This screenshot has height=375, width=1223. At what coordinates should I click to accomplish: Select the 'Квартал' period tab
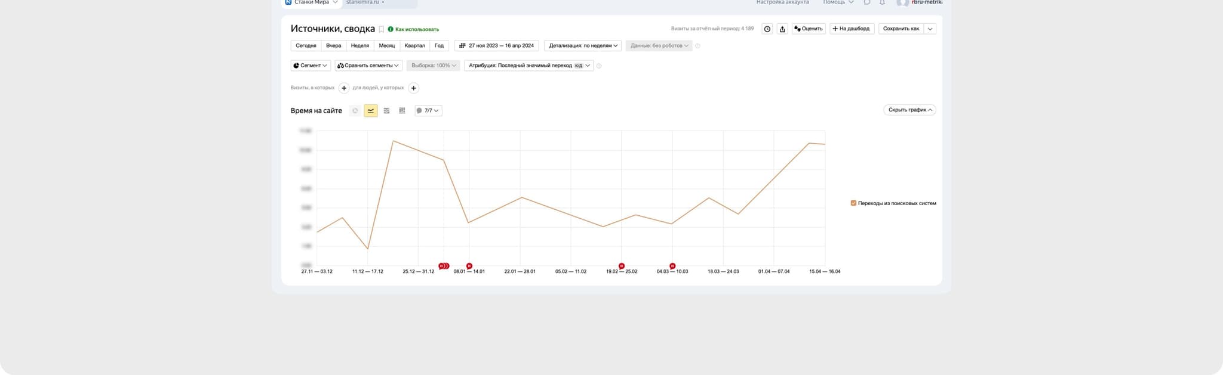coord(414,46)
